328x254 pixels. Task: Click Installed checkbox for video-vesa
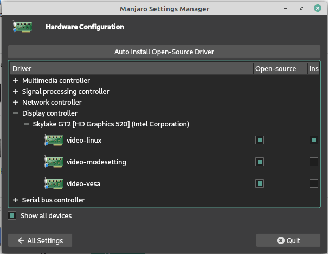pyautogui.click(x=314, y=183)
